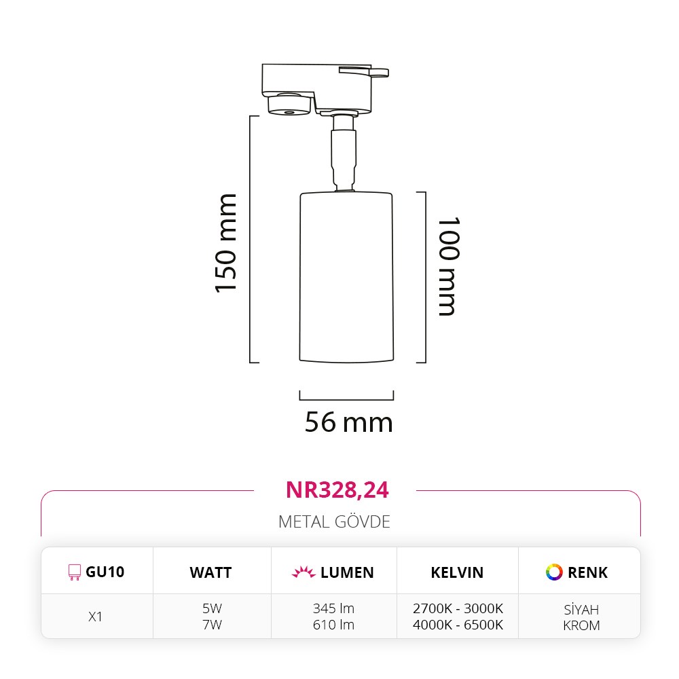Click the METAL GÖVDE text
This screenshot has width=679, height=679.
pos(334,521)
